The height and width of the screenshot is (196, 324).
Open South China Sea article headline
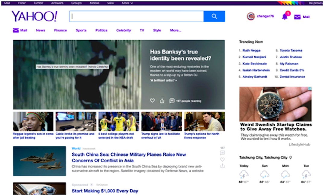click(129, 157)
